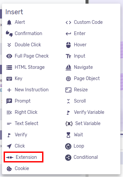This screenshot has height=177, width=123.
Task: Insert a Prompt step
Action: coord(18,101)
